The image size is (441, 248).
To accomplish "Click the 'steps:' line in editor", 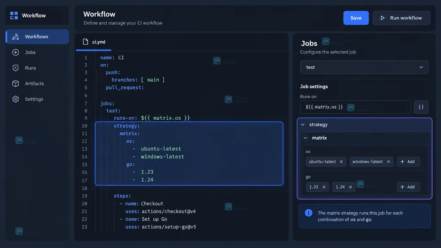I will [122, 196].
